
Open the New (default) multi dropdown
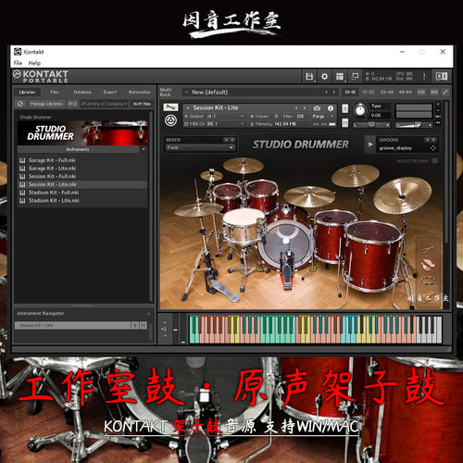click(x=186, y=92)
